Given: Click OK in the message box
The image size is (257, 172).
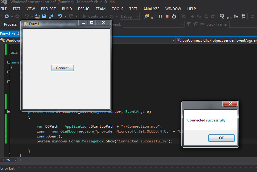Looking at the screenshot, I should pos(222,138).
